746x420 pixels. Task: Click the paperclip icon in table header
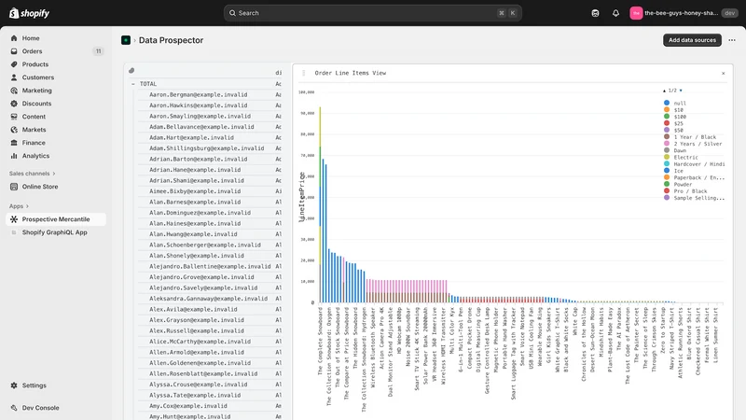click(x=131, y=71)
